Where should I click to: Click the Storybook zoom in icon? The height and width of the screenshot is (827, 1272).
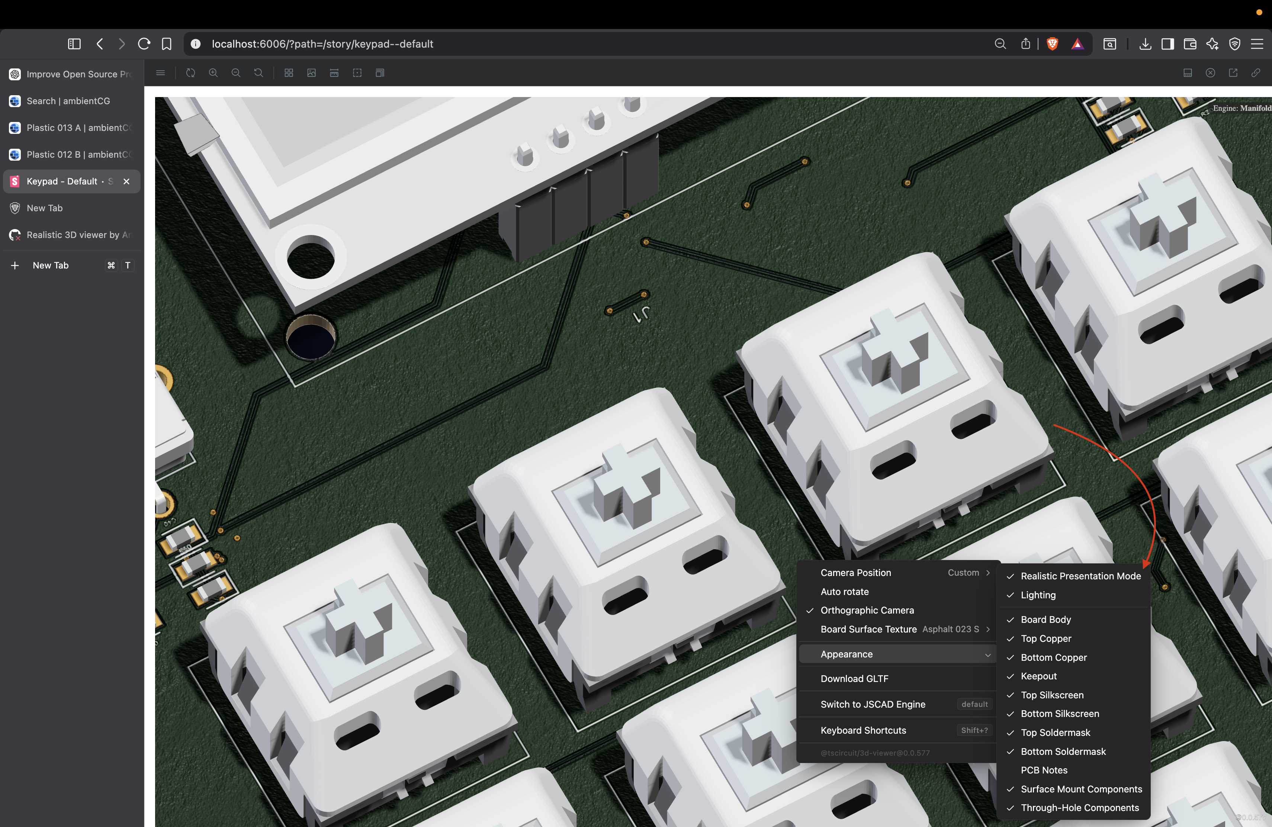tap(213, 73)
